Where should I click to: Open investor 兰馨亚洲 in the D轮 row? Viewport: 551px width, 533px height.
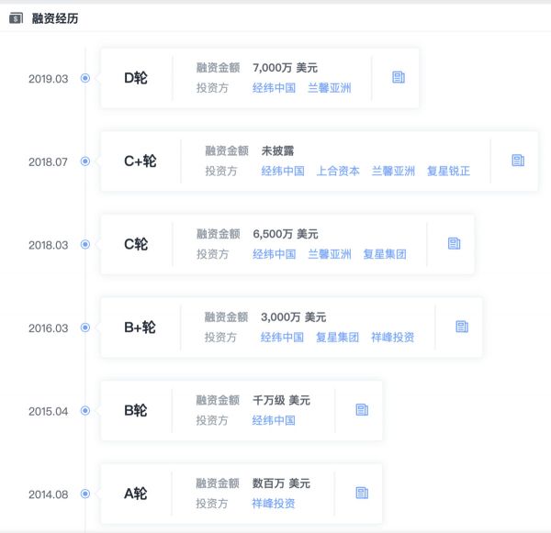pos(329,88)
